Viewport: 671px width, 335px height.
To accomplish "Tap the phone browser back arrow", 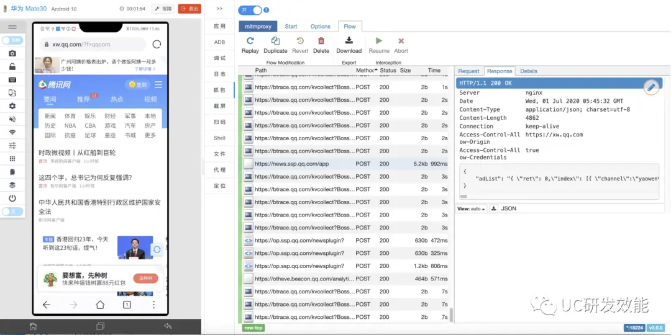I will coord(47,305).
